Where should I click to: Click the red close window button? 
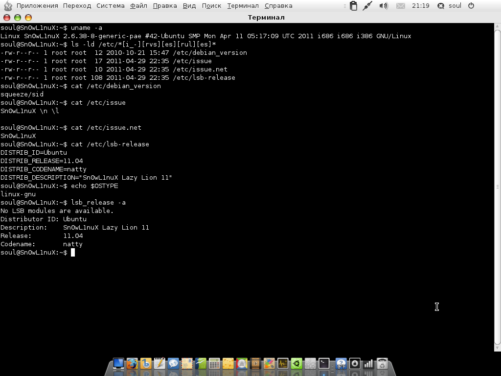[7, 18]
